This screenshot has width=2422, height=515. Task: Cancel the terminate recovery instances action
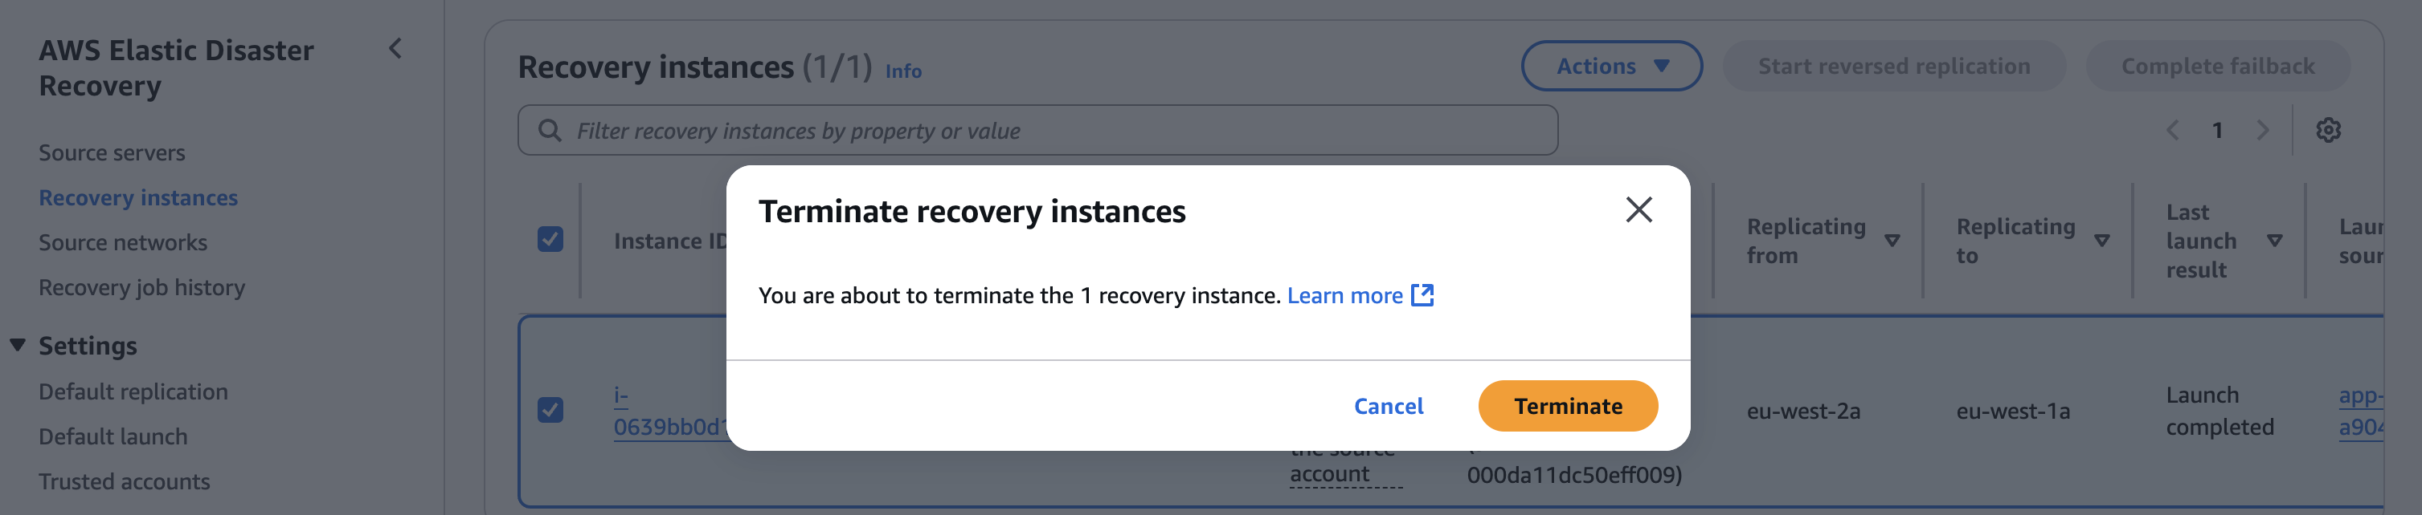[1389, 406]
